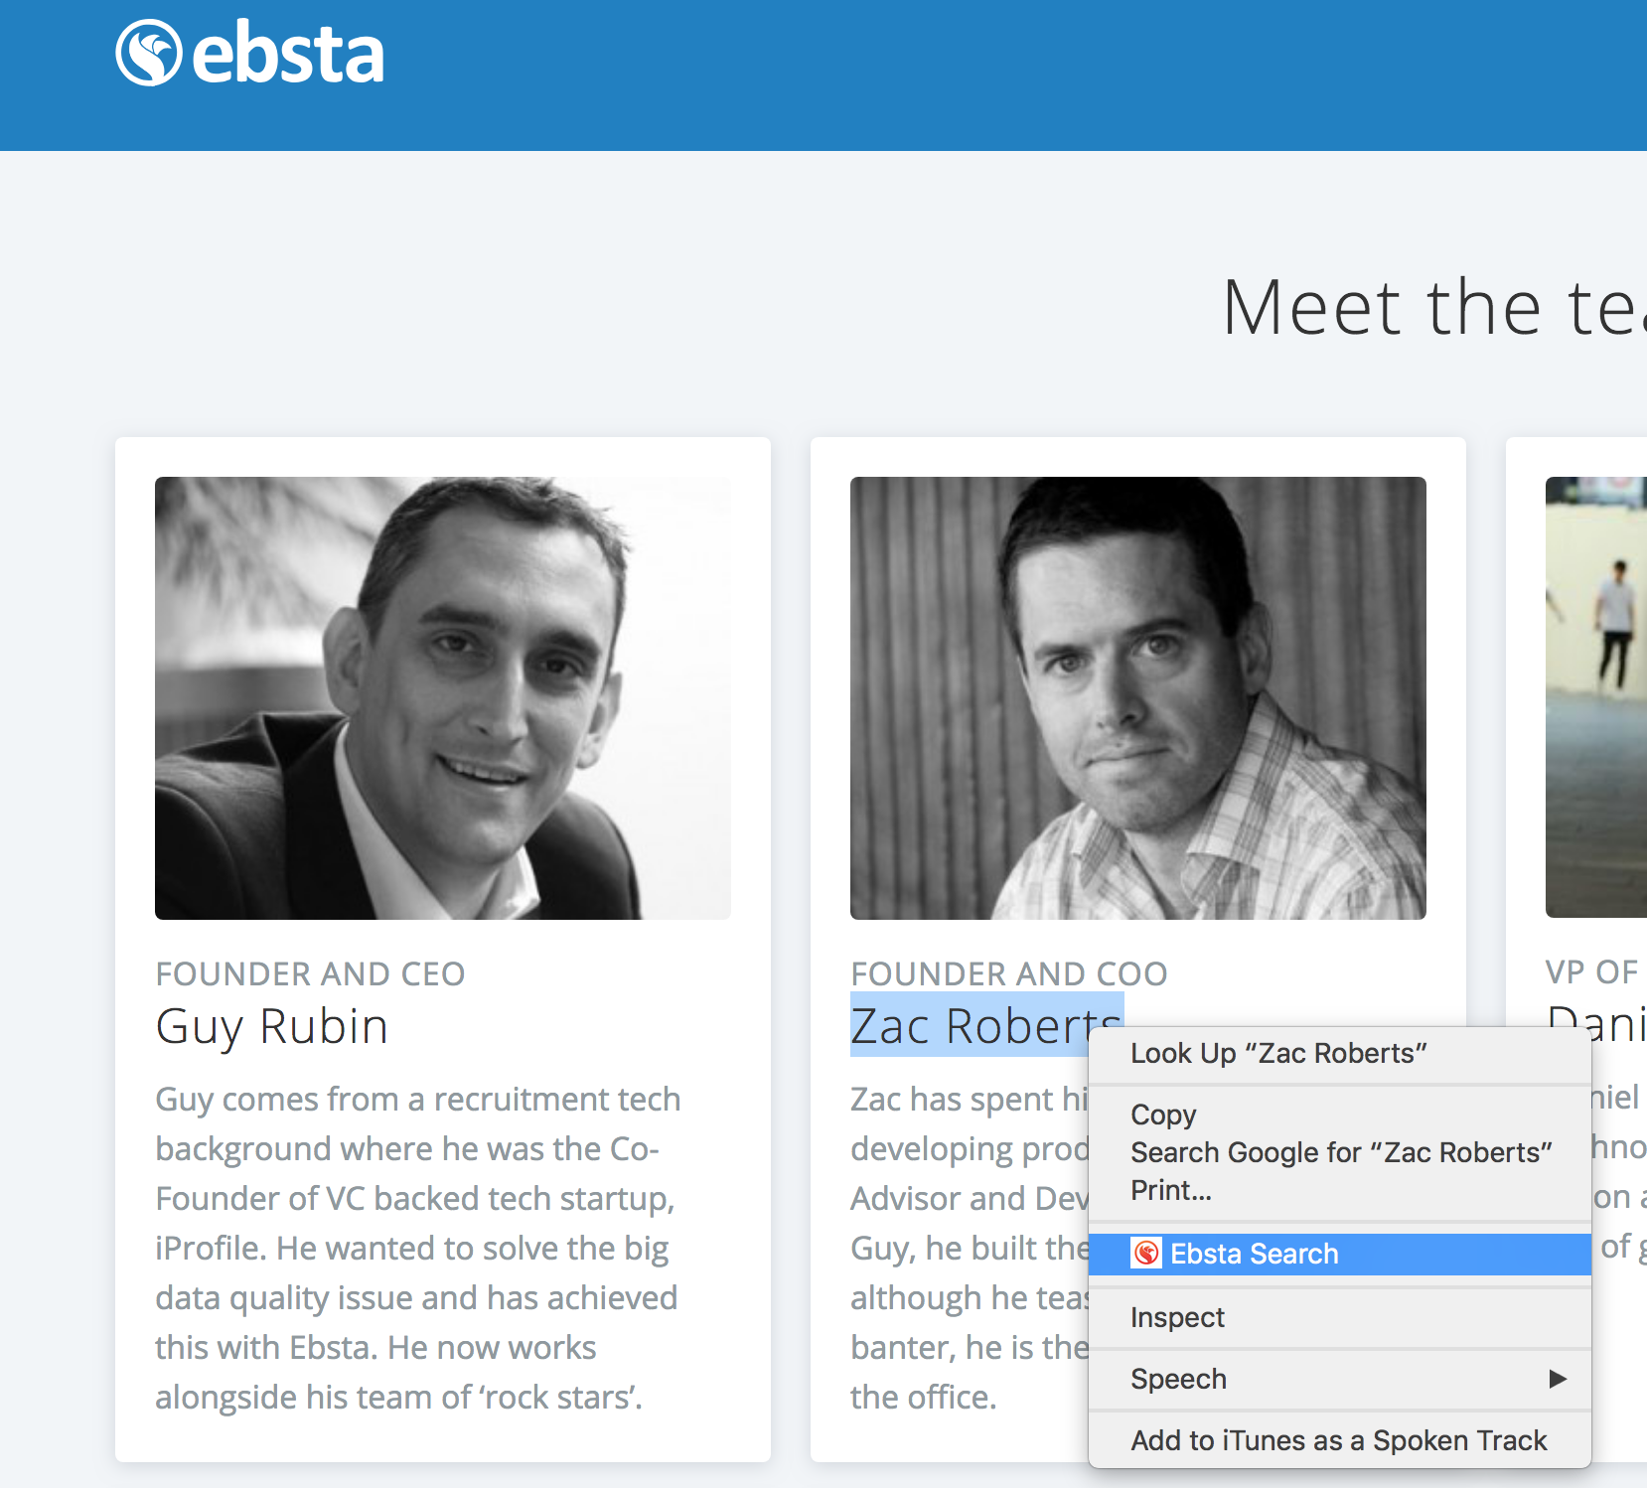Click the "Meet the team" heading
The image size is (1647, 1488).
pos(1432,308)
